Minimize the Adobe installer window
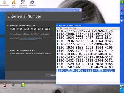 [x=74, y=10]
